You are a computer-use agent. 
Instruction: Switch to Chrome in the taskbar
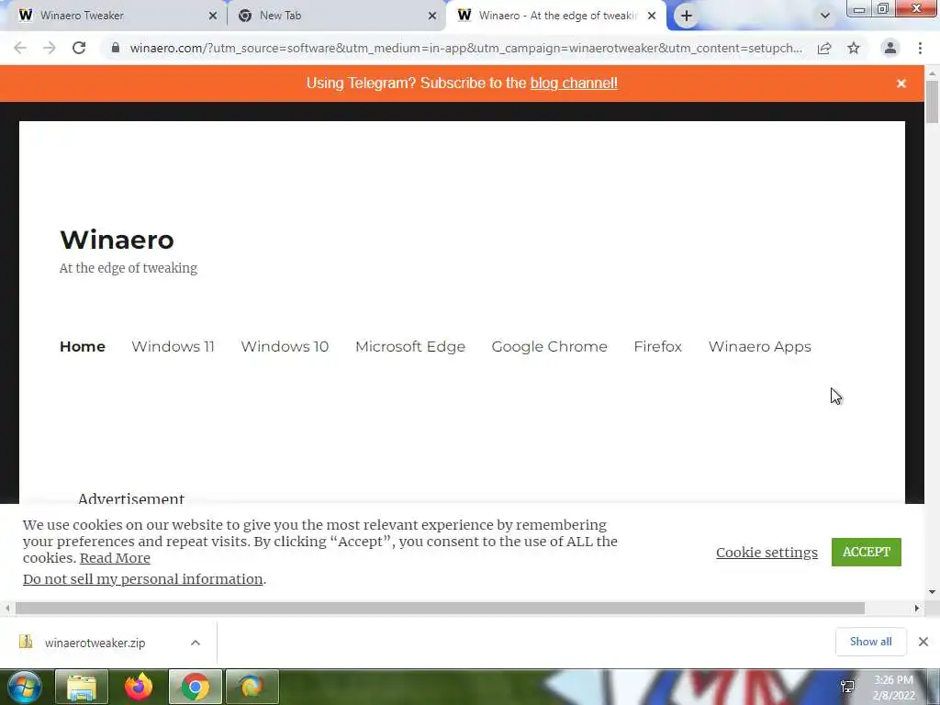click(x=196, y=687)
